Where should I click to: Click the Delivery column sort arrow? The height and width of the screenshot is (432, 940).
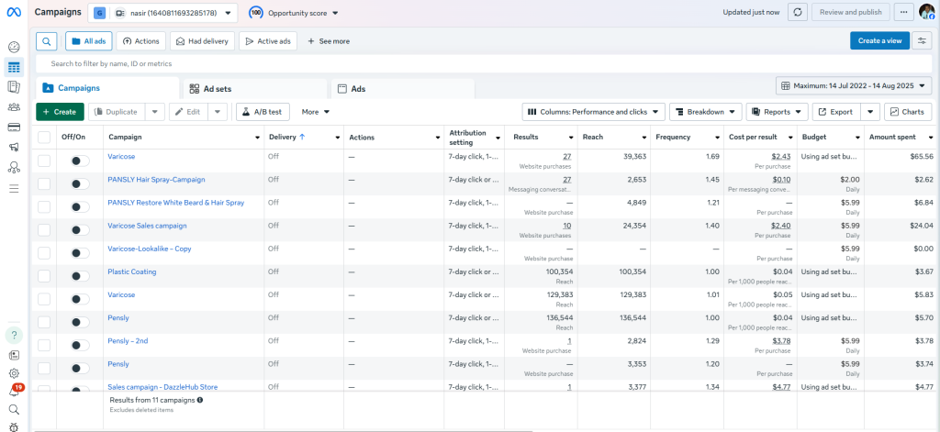[302, 137]
